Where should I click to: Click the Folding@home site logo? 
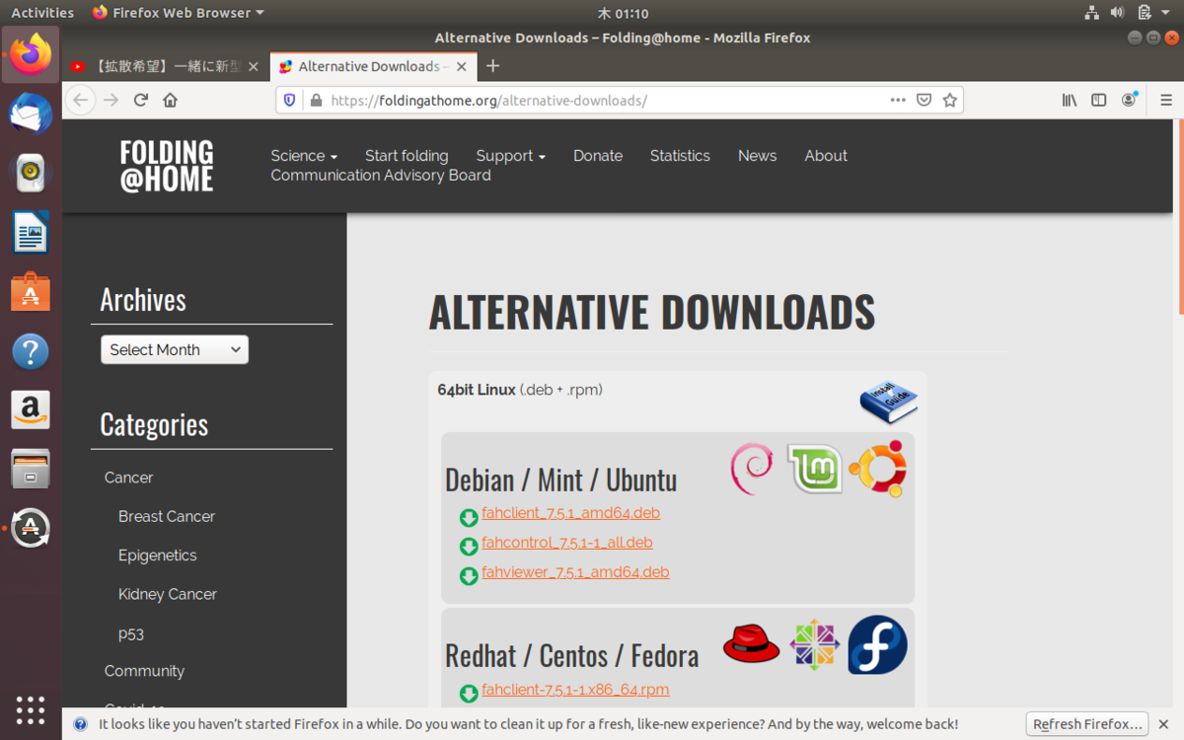(167, 166)
